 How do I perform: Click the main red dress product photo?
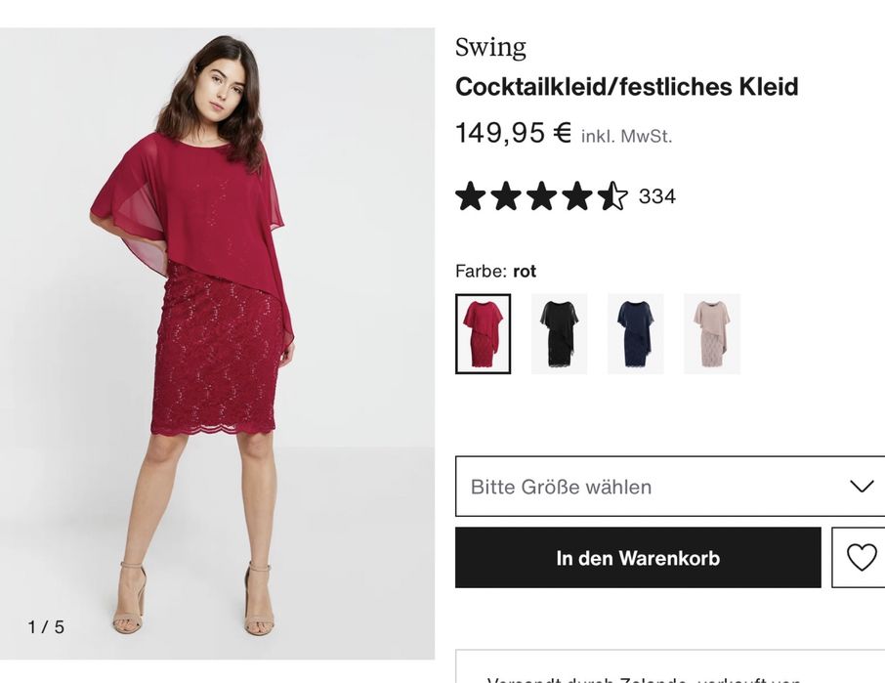click(x=217, y=332)
